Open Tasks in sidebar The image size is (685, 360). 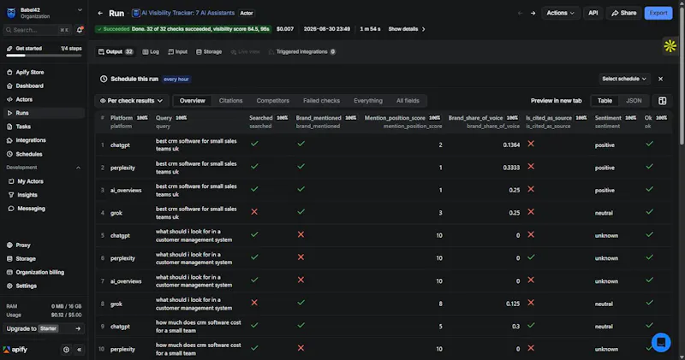[x=43, y=127]
